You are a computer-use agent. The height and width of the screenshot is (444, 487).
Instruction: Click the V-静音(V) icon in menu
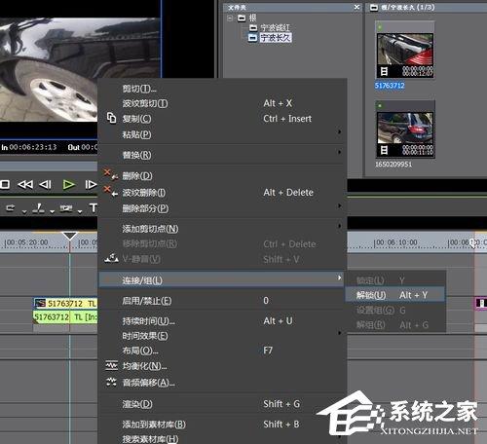click(111, 258)
